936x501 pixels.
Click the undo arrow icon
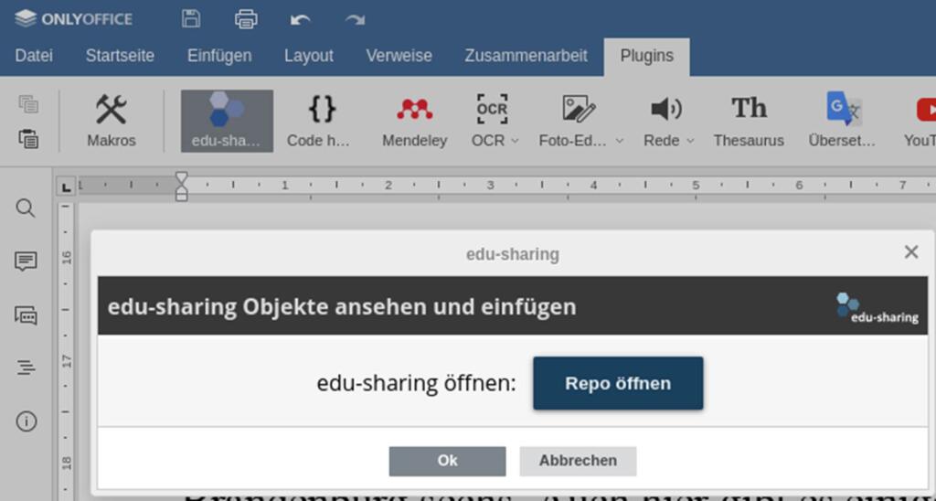click(x=300, y=20)
